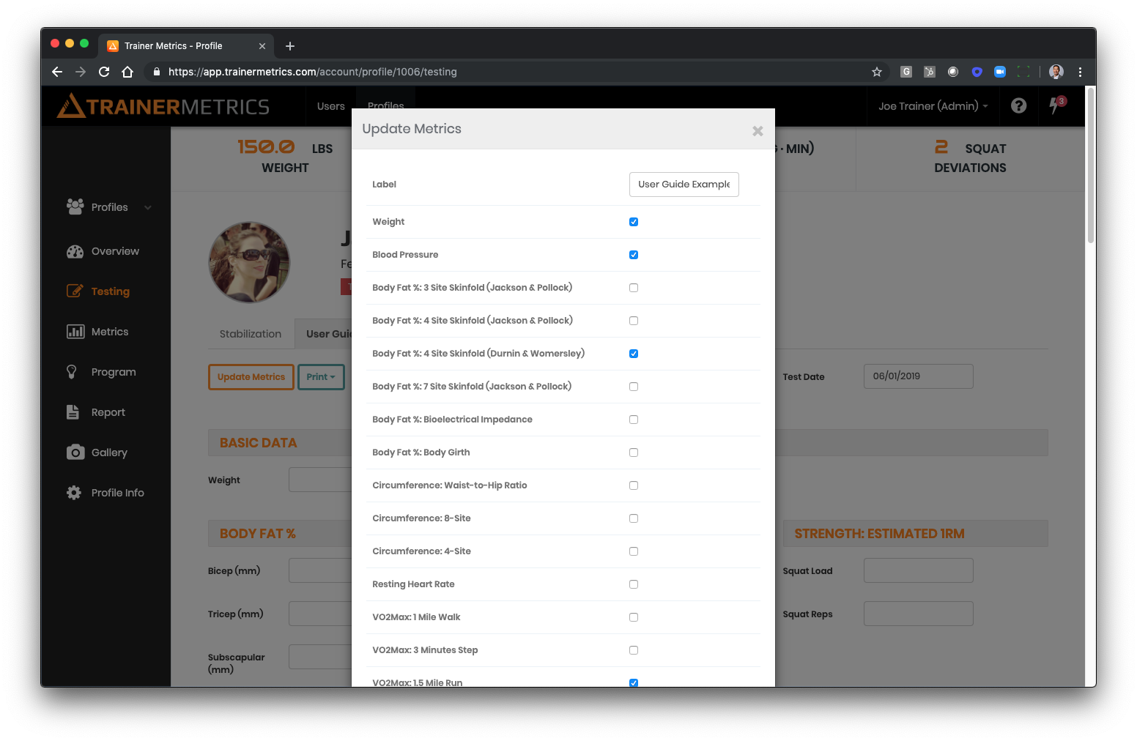1137x741 pixels.
Task: Switch to the Stabilization tab
Action: [251, 334]
